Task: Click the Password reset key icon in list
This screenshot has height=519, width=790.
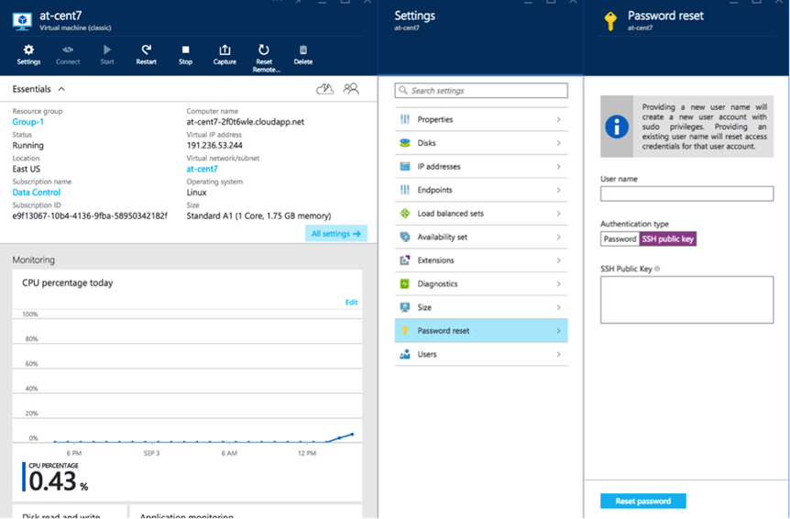Action: (x=404, y=330)
